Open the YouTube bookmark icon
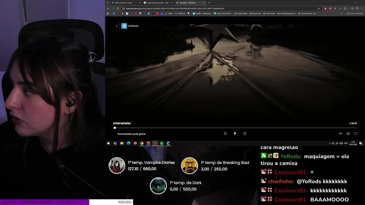 (x=136, y=13)
